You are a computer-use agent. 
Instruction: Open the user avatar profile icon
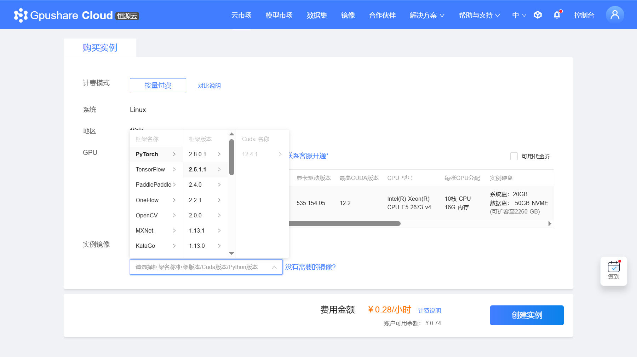[x=615, y=14]
